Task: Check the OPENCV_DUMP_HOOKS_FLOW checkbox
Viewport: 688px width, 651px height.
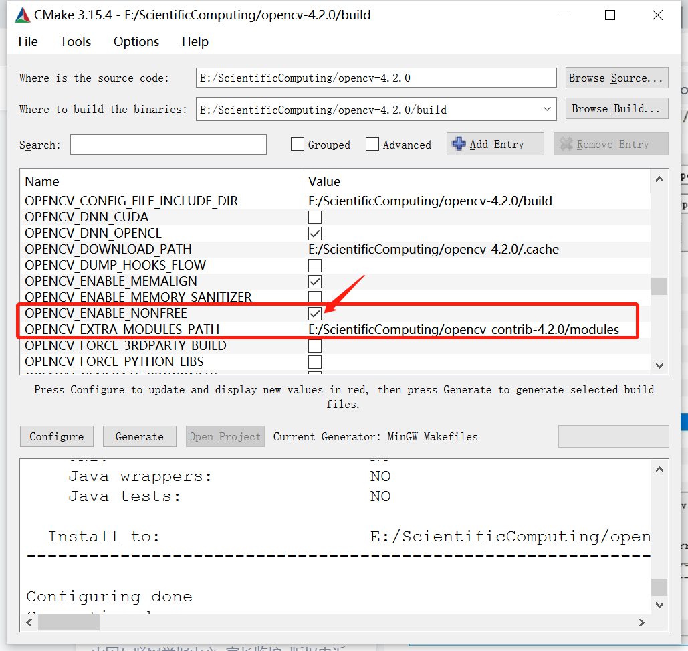Action: coord(315,266)
